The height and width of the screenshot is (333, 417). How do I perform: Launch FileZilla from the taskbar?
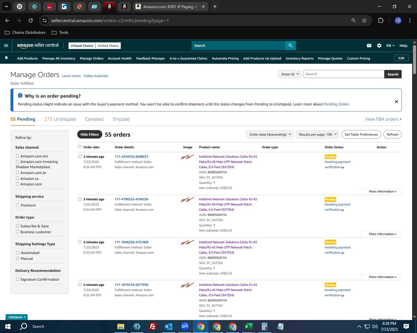tap(152, 326)
